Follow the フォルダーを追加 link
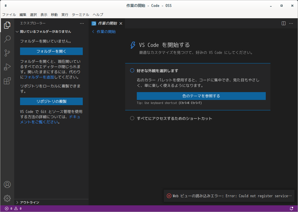The height and width of the screenshot is (212, 298). pos(39,77)
